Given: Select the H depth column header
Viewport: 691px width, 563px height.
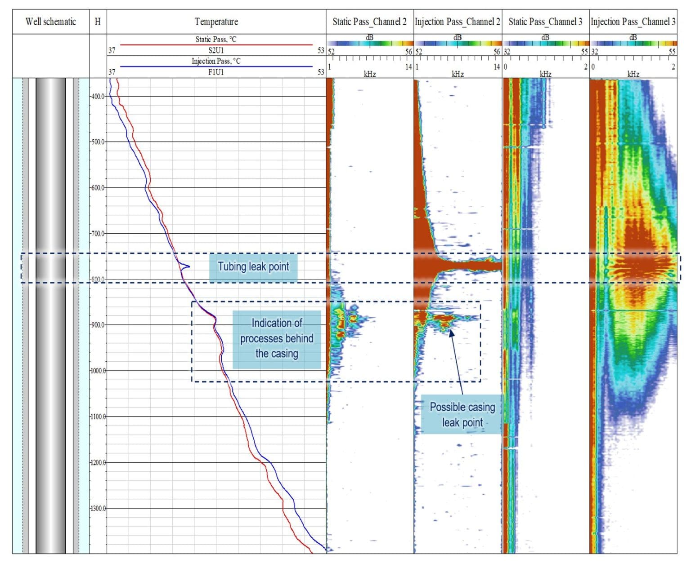Looking at the screenshot, I should coord(97,21).
